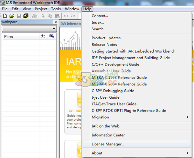Select License Manager from Help menu
This screenshot has width=194, height=158.
pos(108,144)
